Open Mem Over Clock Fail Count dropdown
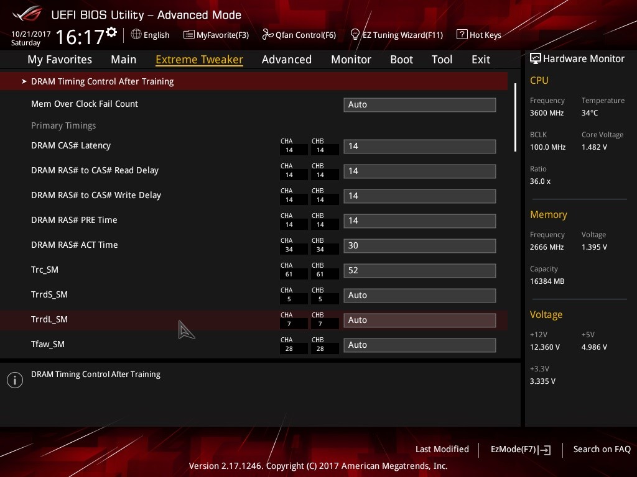The height and width of the screenshot is (477, 637). pos(420,104)
